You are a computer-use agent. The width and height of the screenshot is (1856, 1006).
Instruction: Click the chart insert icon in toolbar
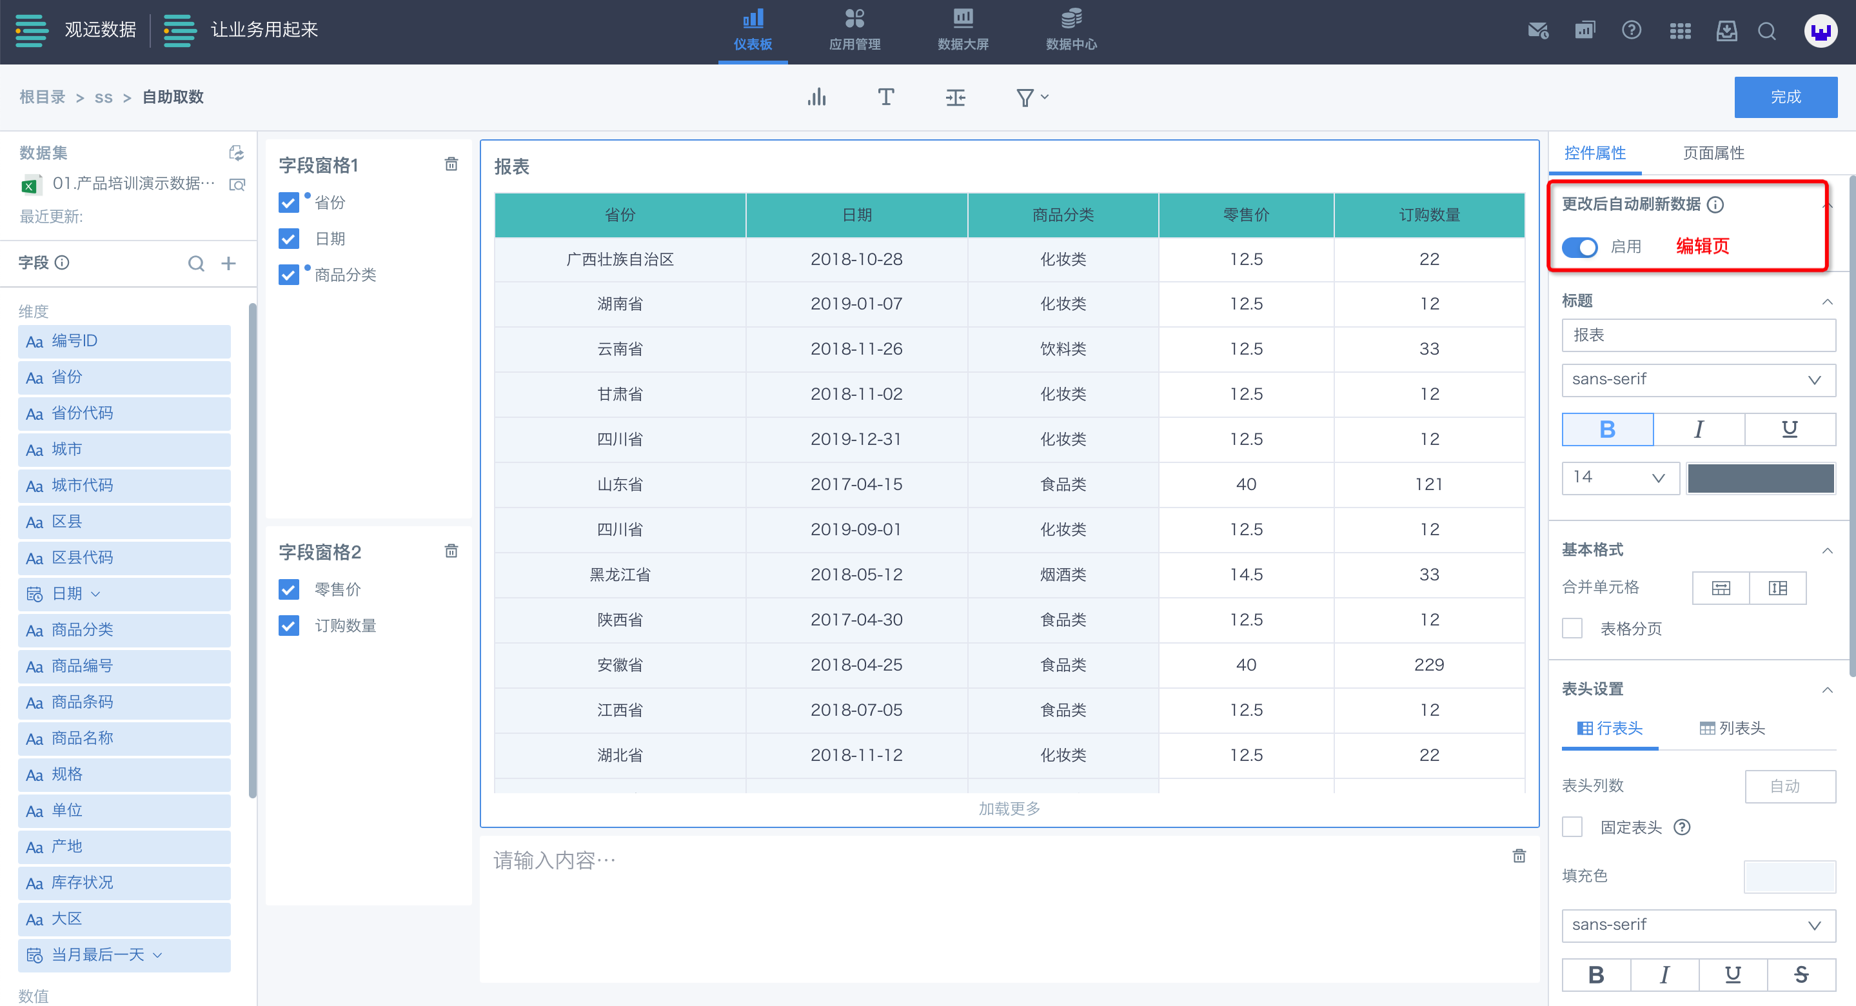[816, 97]
